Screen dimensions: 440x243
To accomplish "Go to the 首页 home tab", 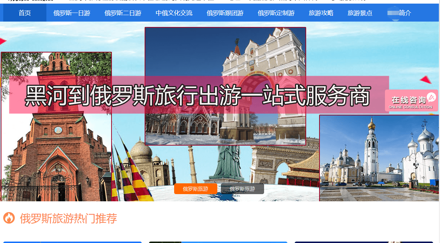I will click(x=25, y=13).
